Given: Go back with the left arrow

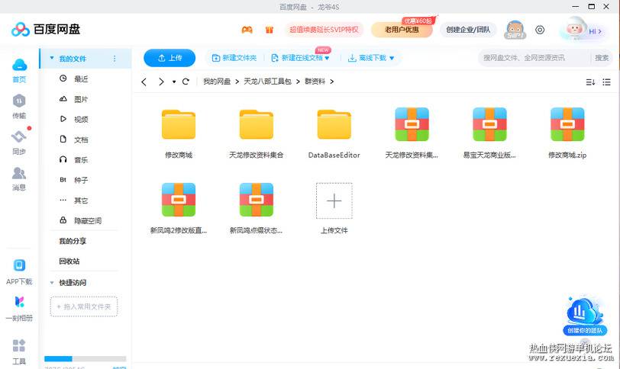Looking at the screenshot, I should (144, 82).
